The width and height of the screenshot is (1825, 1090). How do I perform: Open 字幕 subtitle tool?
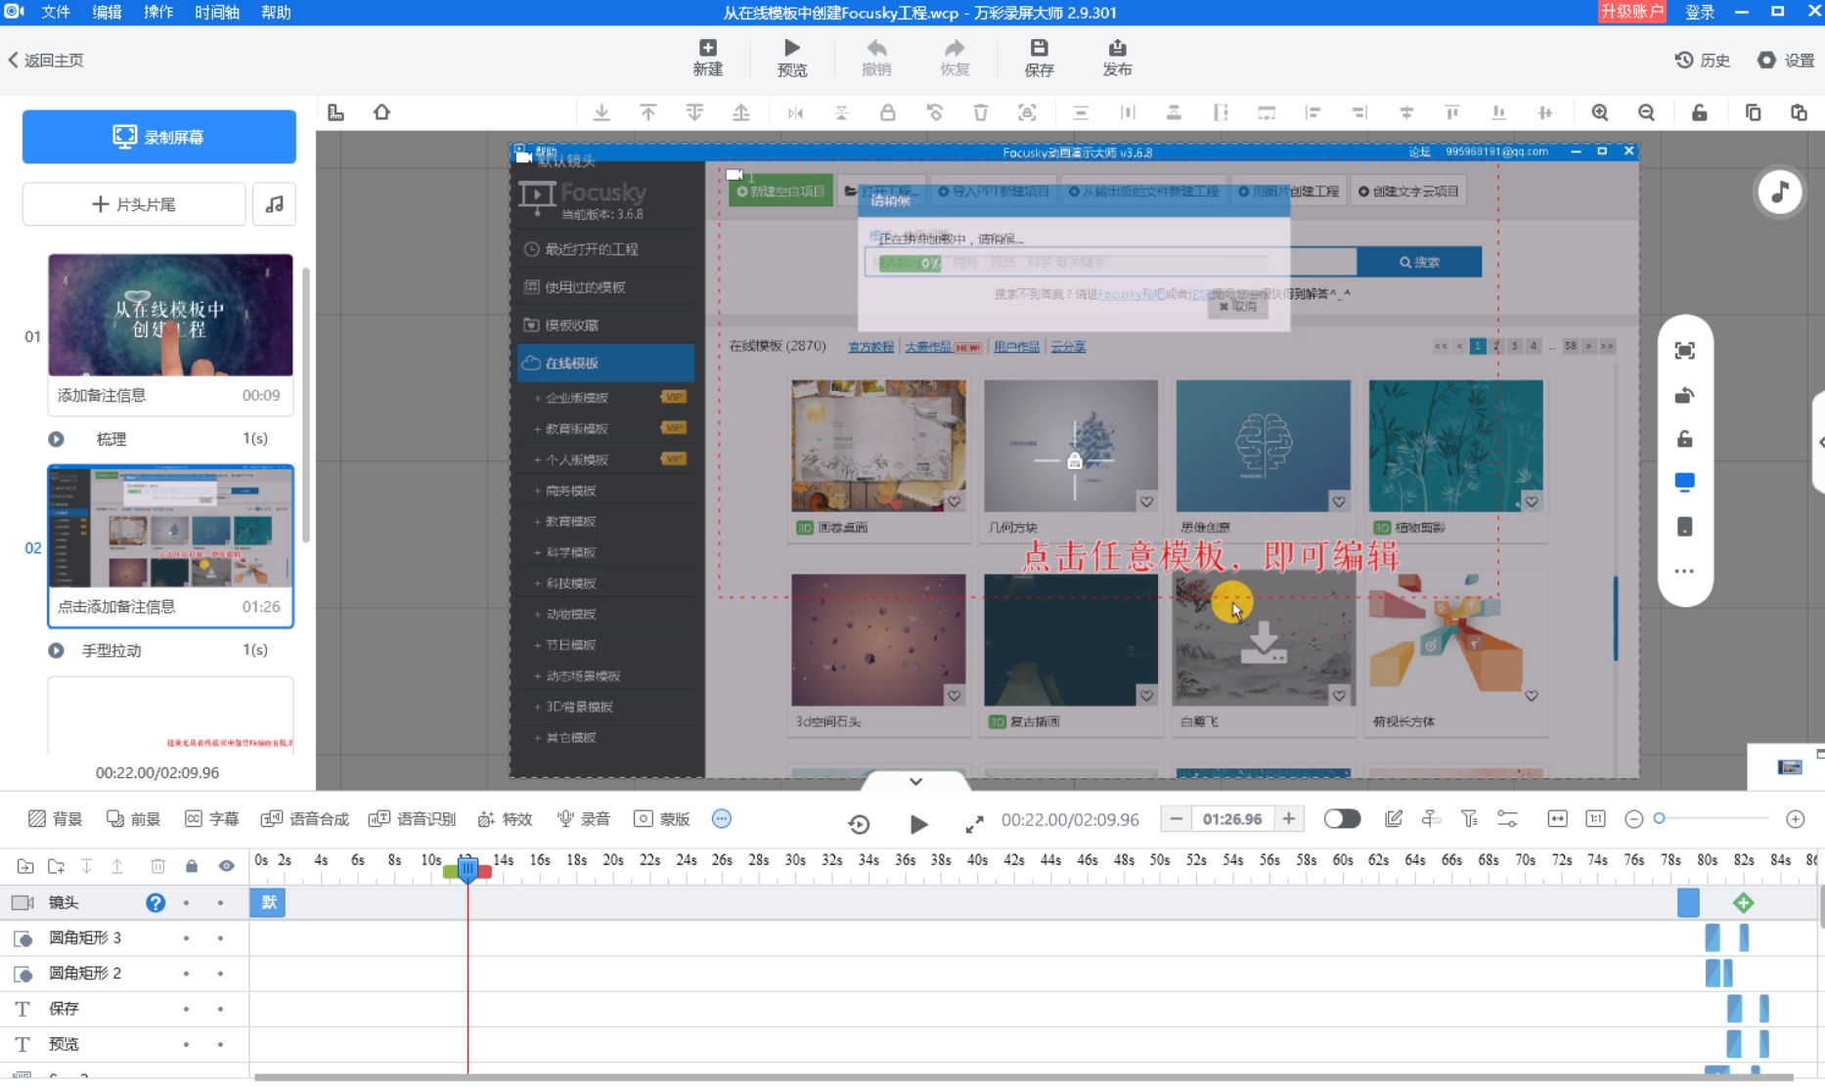click(211, 819)
